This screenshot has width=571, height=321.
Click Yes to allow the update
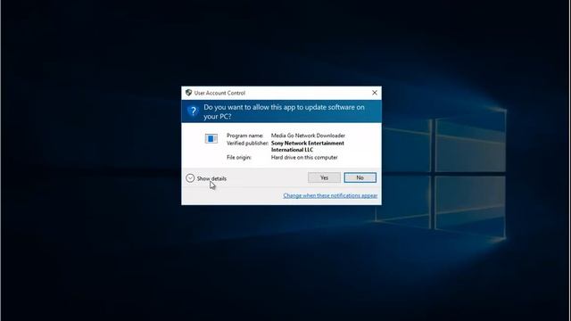(x=324, y=177)
